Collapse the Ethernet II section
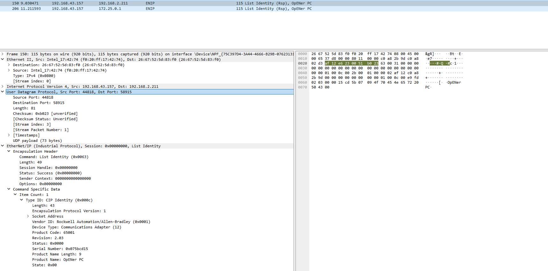 point(3,59)
